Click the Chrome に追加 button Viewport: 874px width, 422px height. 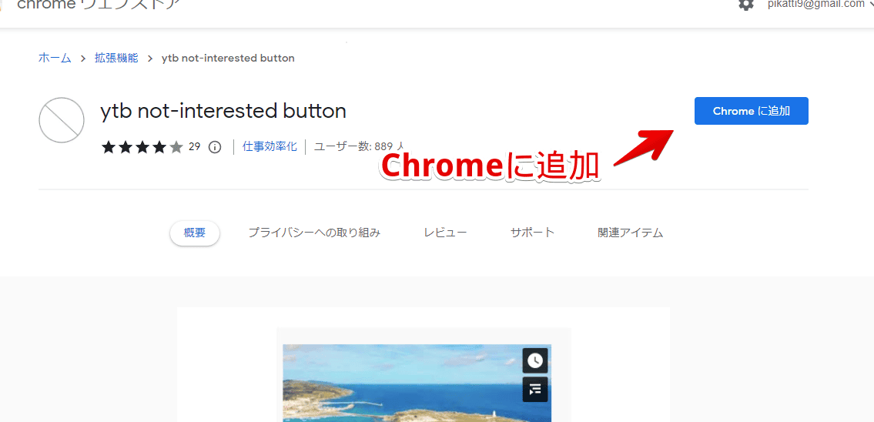(752, 111)
